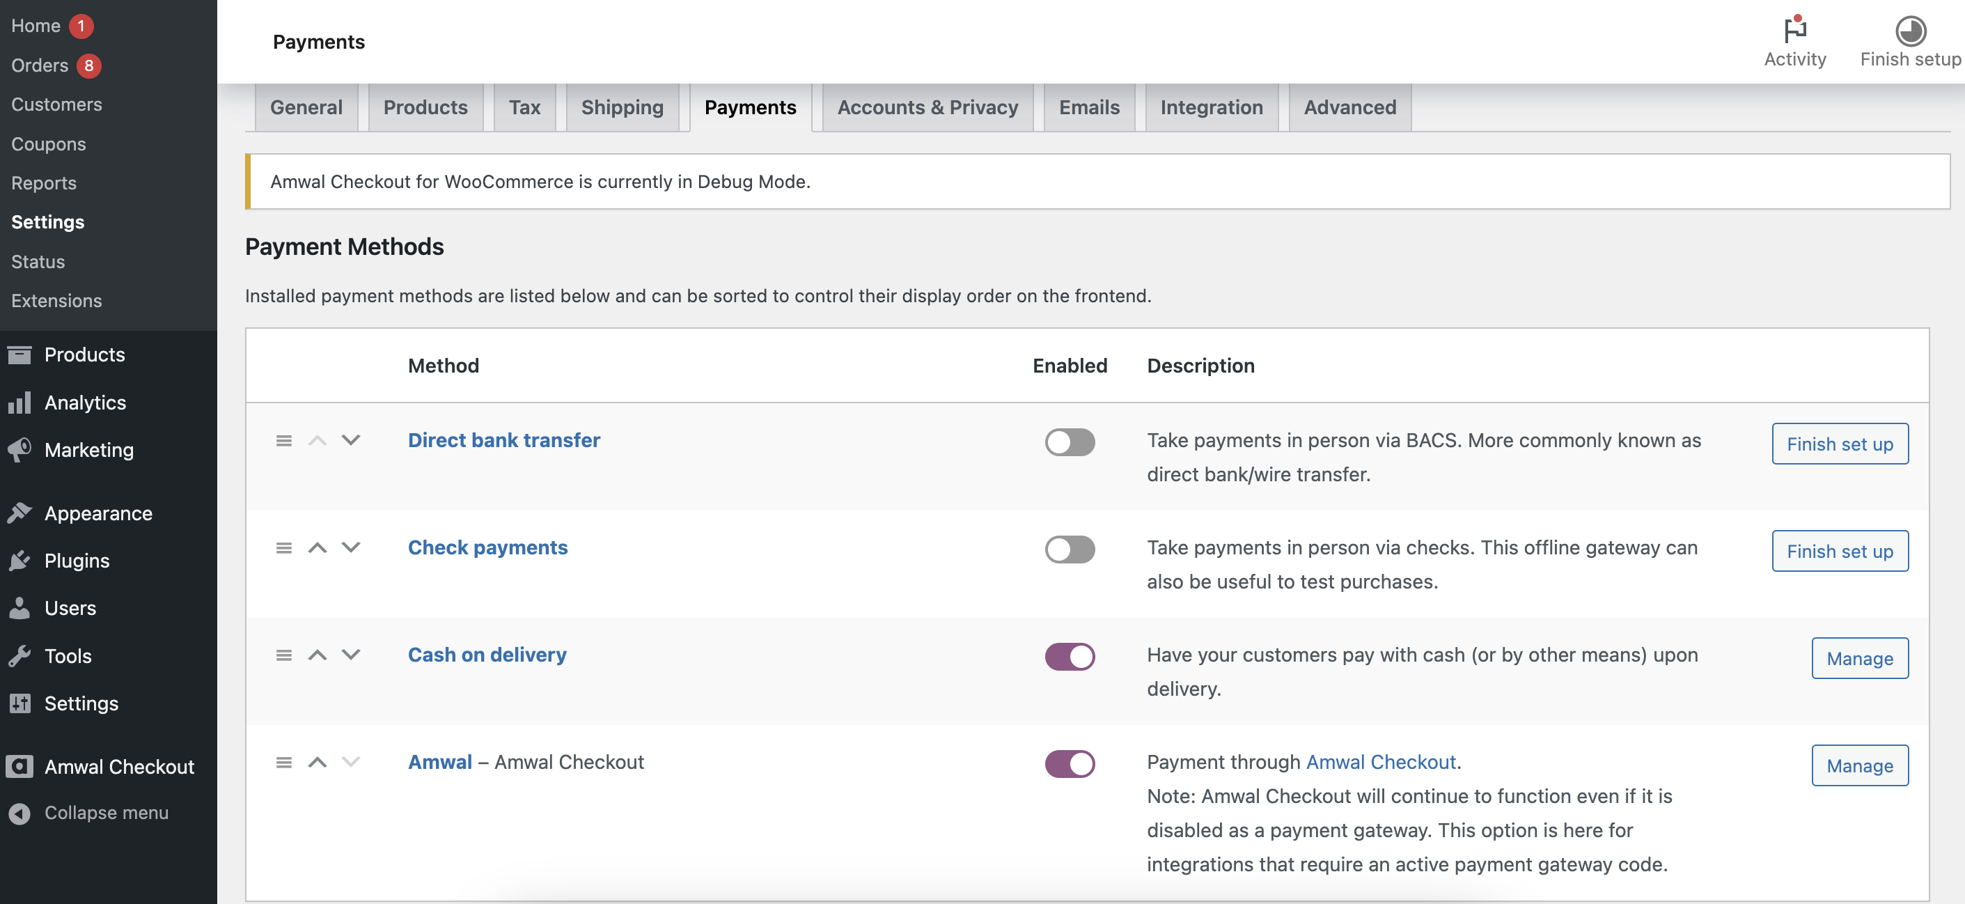This screenshot has height=904, width=1965.
Task: Open Orders in sidebar menu
Action: (x=40, y=65)
